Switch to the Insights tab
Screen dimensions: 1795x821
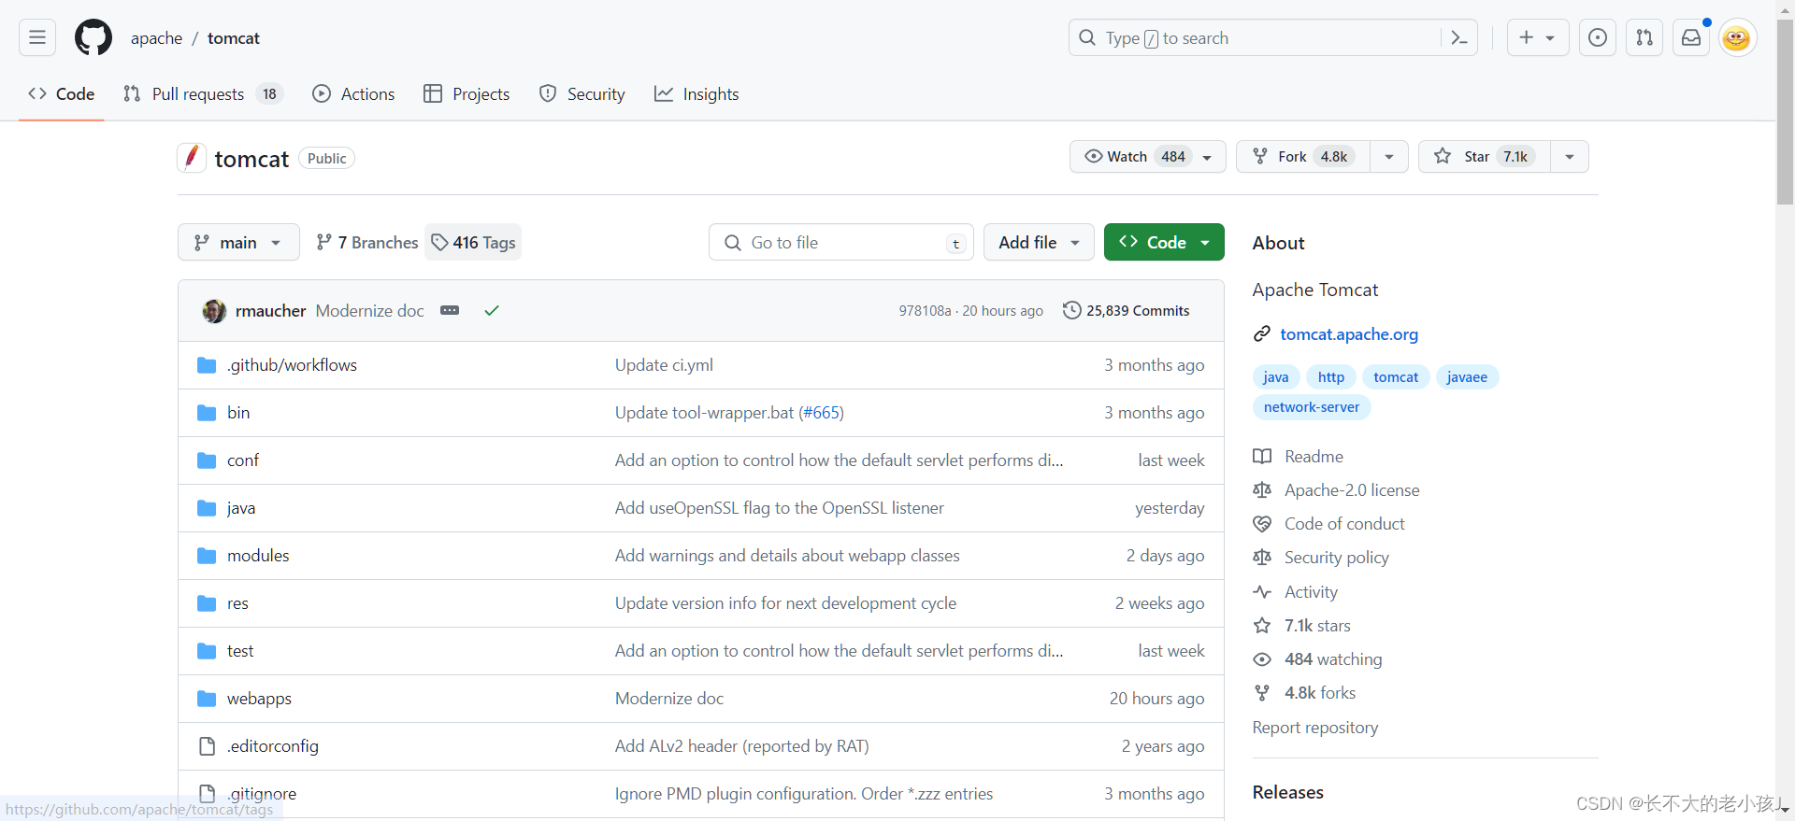click(696, 94)
